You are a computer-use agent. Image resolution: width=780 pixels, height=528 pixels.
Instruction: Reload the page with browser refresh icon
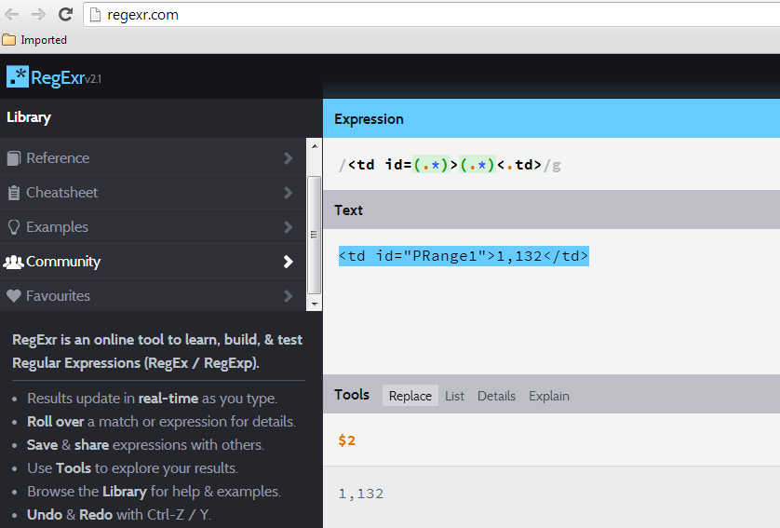tap(65, 14)
